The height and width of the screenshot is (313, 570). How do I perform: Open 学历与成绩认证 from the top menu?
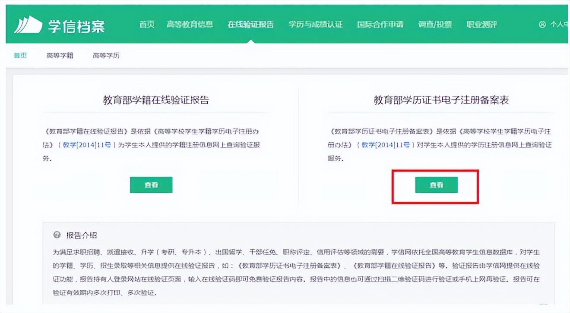click(315, 25)
